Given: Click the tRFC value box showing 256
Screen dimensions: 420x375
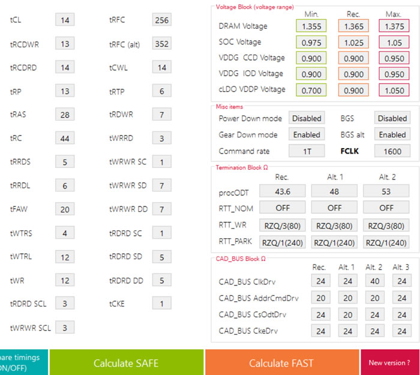Looking at the screenshot, I should pos(161,20).
